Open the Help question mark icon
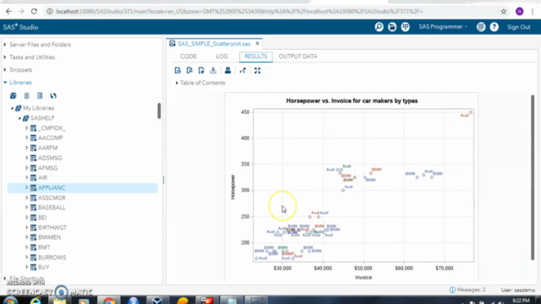 tap(494, 27)
